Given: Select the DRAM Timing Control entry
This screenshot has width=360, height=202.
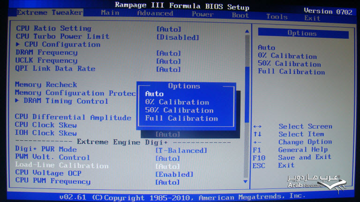Looking at the screenshot, I should [x=66, y=101].
